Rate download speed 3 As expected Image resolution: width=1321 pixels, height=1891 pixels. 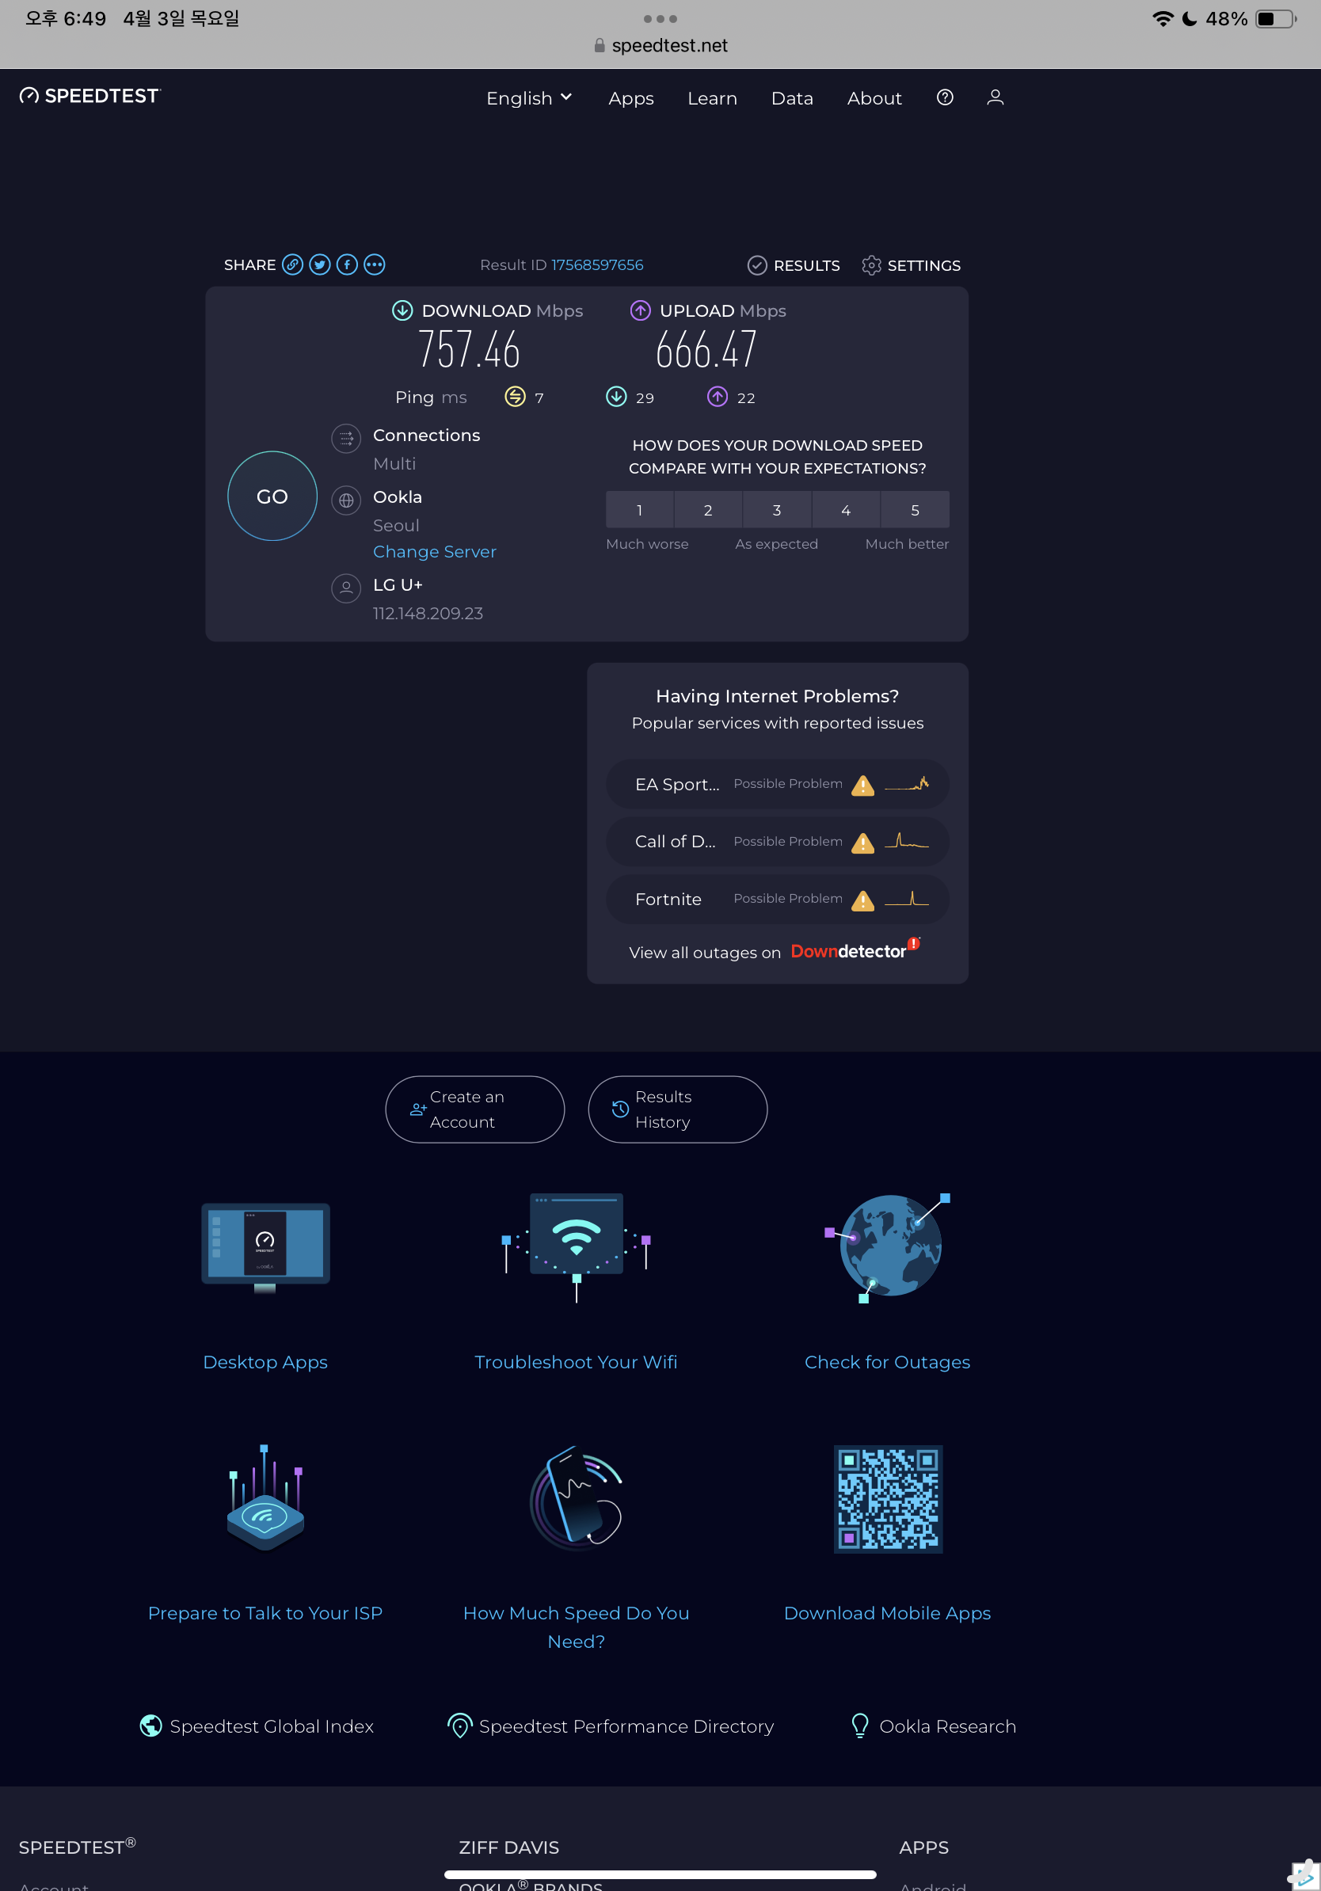777,510
